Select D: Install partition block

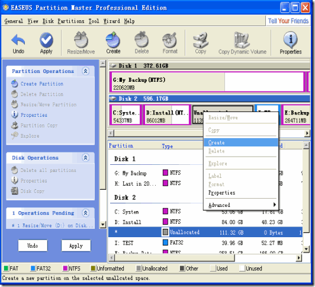click(167, 114)
